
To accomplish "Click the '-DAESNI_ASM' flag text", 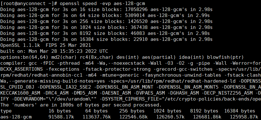I will (115, 93).
